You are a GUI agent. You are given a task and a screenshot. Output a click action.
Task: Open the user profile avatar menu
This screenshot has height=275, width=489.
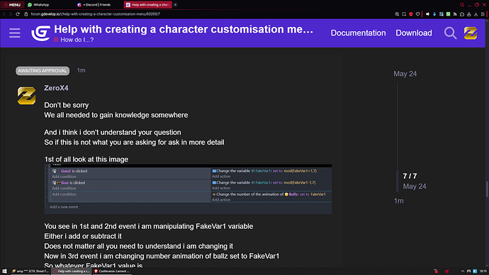(471, 33)
